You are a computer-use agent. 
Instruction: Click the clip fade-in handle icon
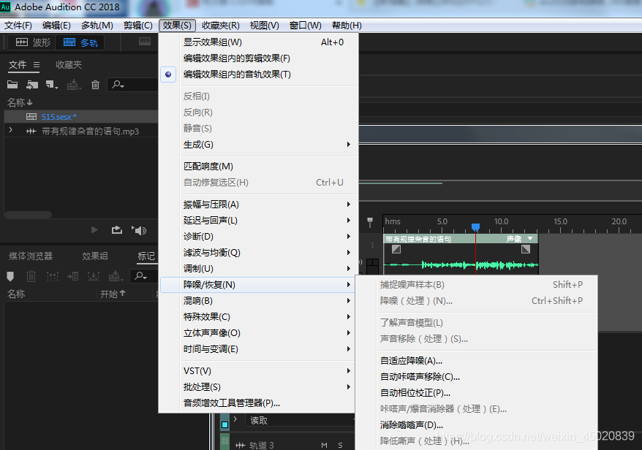(396, 248)
